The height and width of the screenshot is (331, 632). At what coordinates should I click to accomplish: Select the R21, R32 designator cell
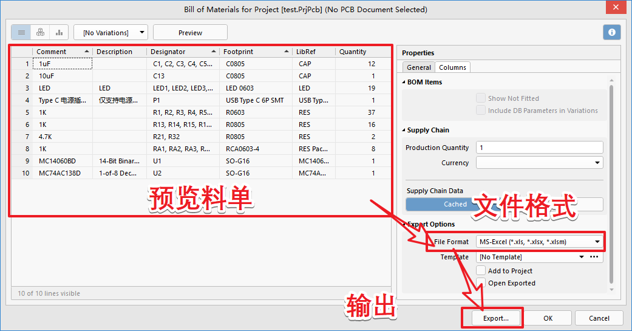pyautogui.click(x=183, y=137)
